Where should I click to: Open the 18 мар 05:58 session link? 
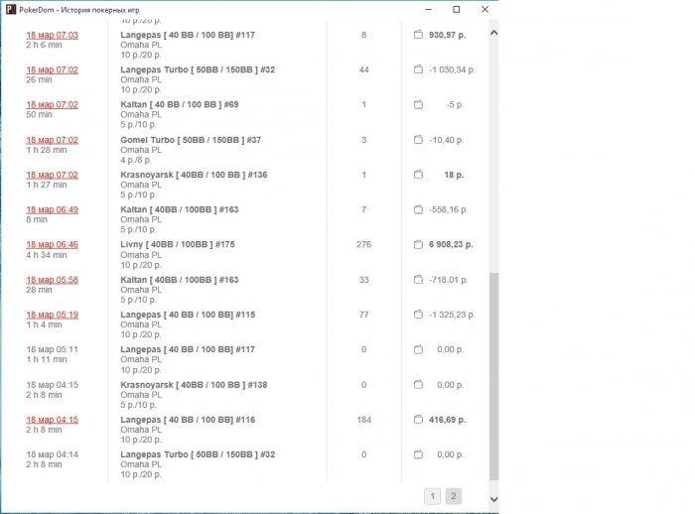pos(53,280)
